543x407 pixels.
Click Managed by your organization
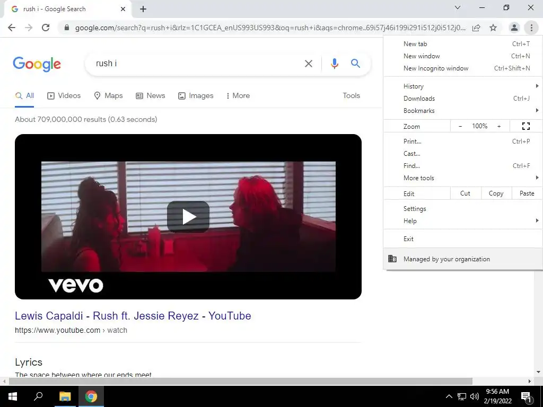pos(463,259)
